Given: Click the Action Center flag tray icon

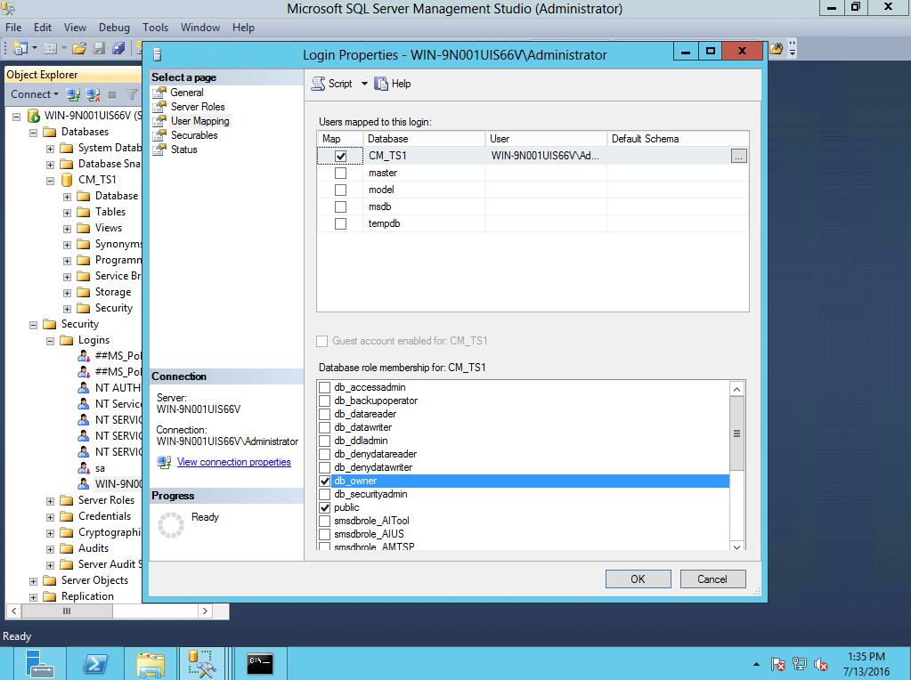Looking at the screenshot, I should click(778, 664).
